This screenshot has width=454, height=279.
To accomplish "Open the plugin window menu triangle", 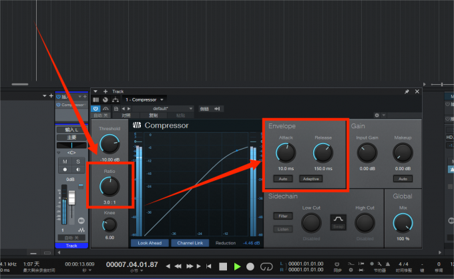I will tap(95, 91).
